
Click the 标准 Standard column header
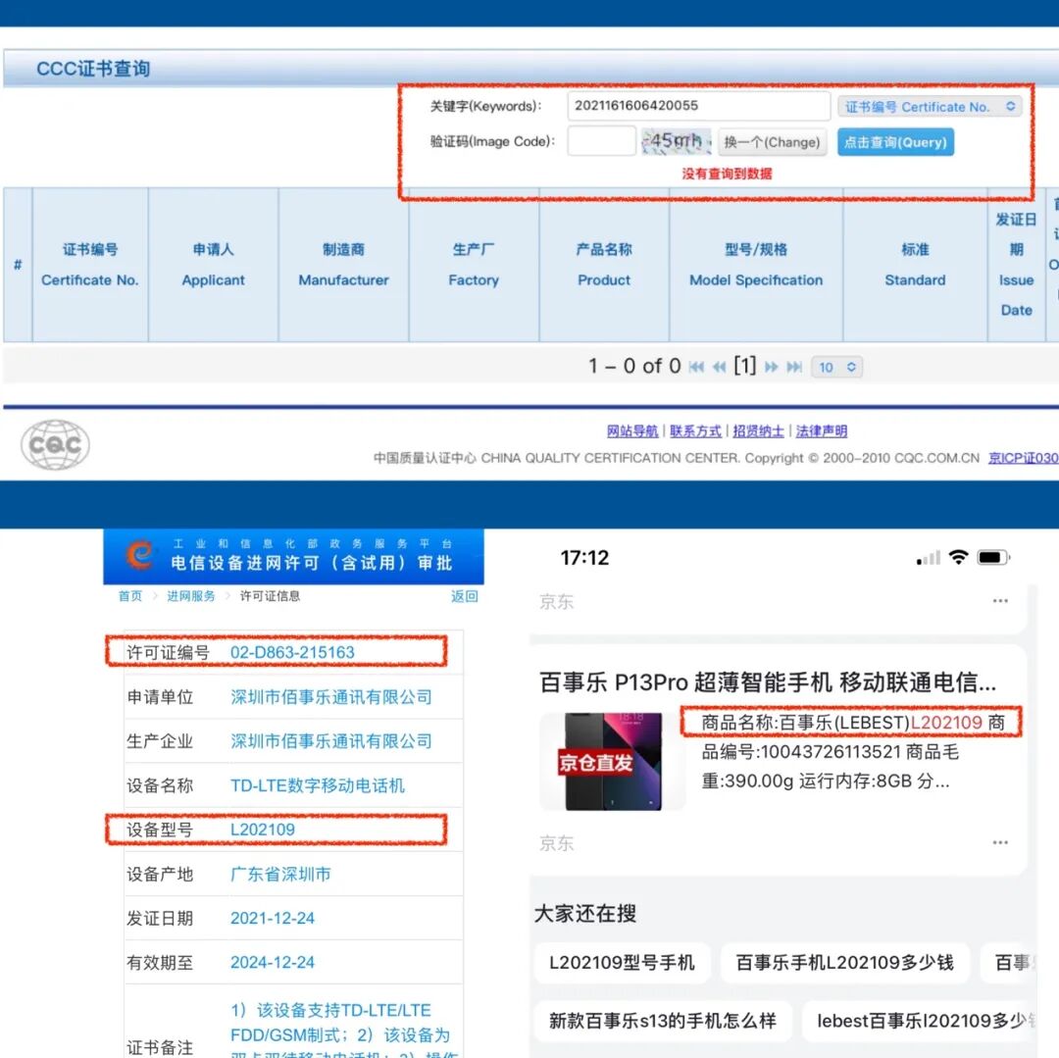[915, 265]
